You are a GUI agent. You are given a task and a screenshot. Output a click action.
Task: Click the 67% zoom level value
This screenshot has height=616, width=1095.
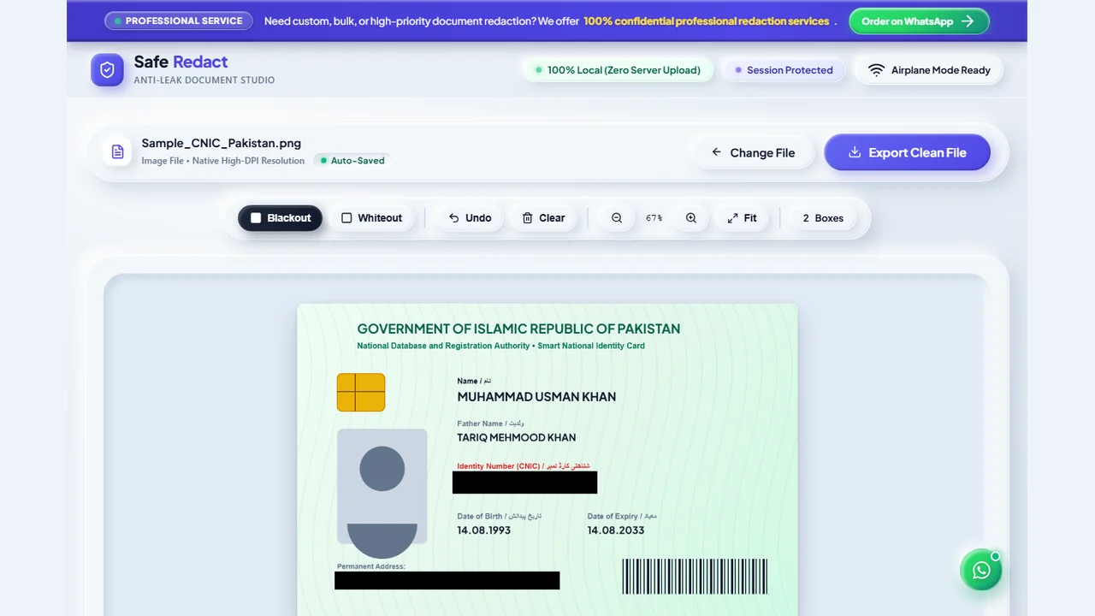[x=654, y=218]
